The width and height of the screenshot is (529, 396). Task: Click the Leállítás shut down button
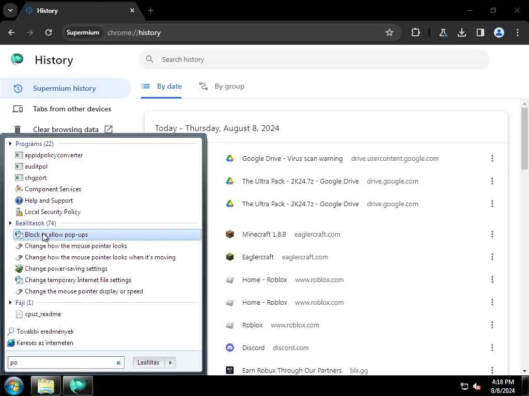(x=148, y=362)
